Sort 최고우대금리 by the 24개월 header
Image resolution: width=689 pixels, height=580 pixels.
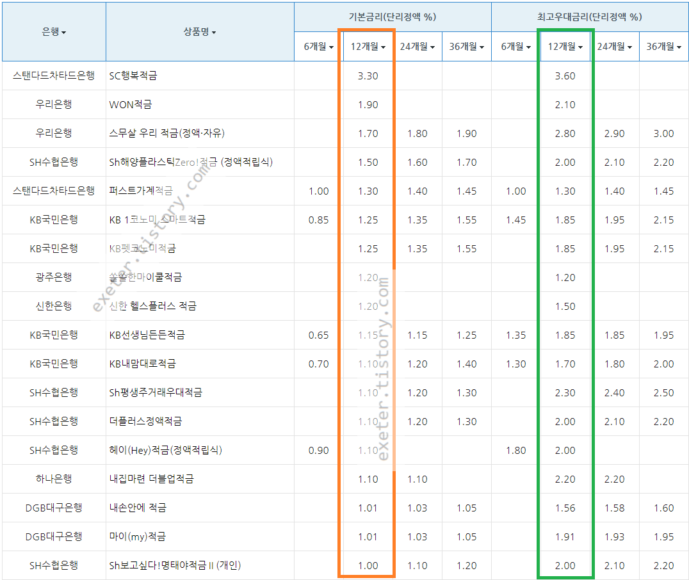(614, 46)
